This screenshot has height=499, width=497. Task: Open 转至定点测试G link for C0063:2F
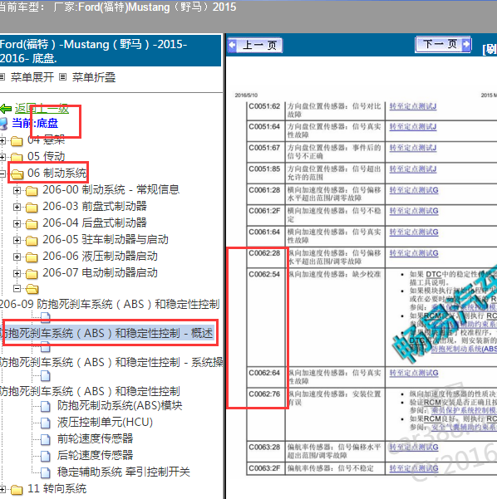414,468
